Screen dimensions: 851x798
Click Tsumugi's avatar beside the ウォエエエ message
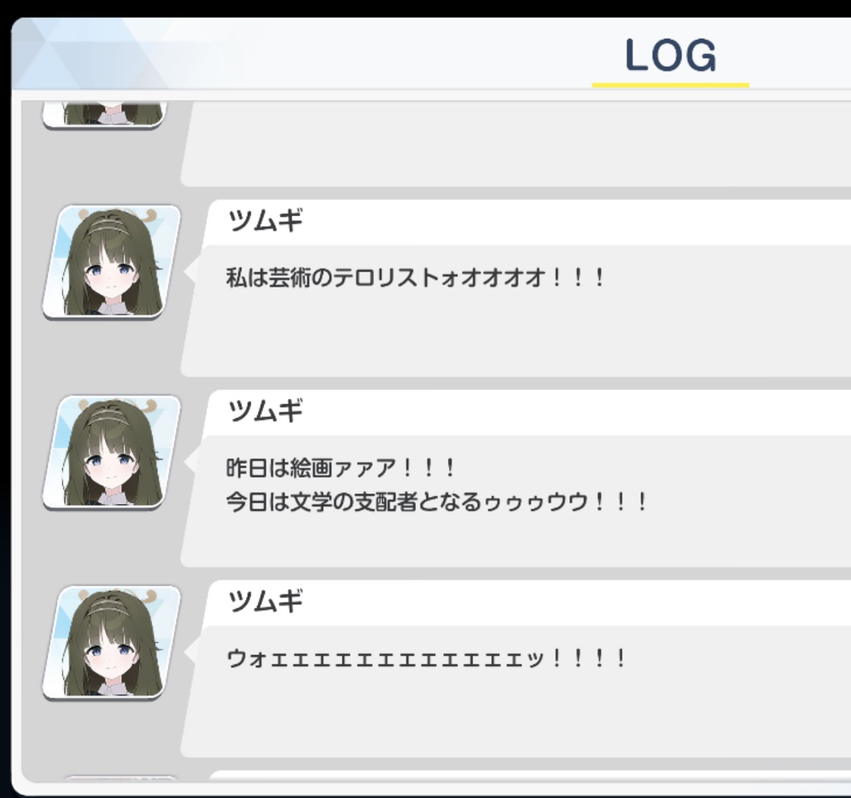pyautogui.click(x=111, y=643)
